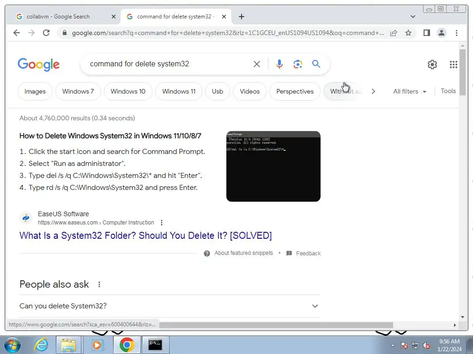Start a voice search with microphone
Screen dimensions: 473x354
coord(279,64)
